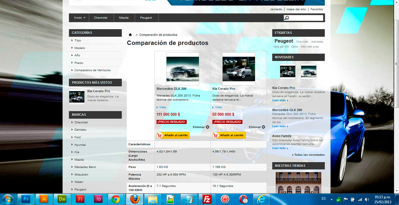This screenshot has height=205, width=399.
Task: Open Action Center flag icon
Action: (346, 200)
